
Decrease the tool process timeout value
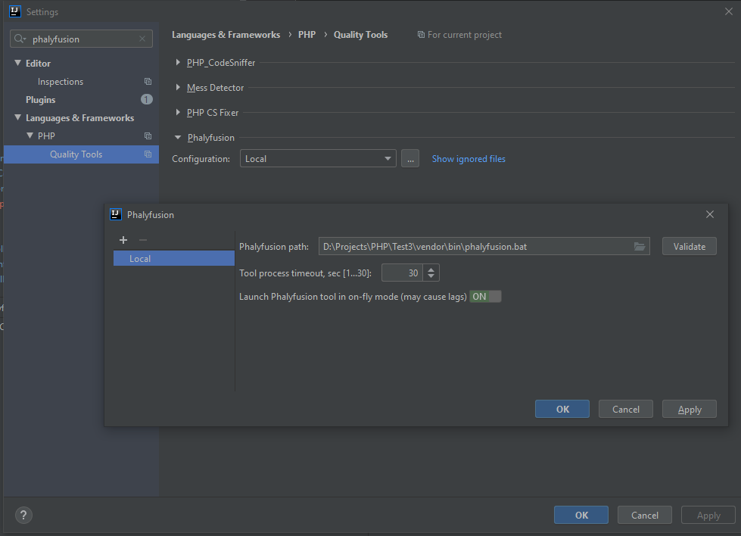tap(431, 276)
